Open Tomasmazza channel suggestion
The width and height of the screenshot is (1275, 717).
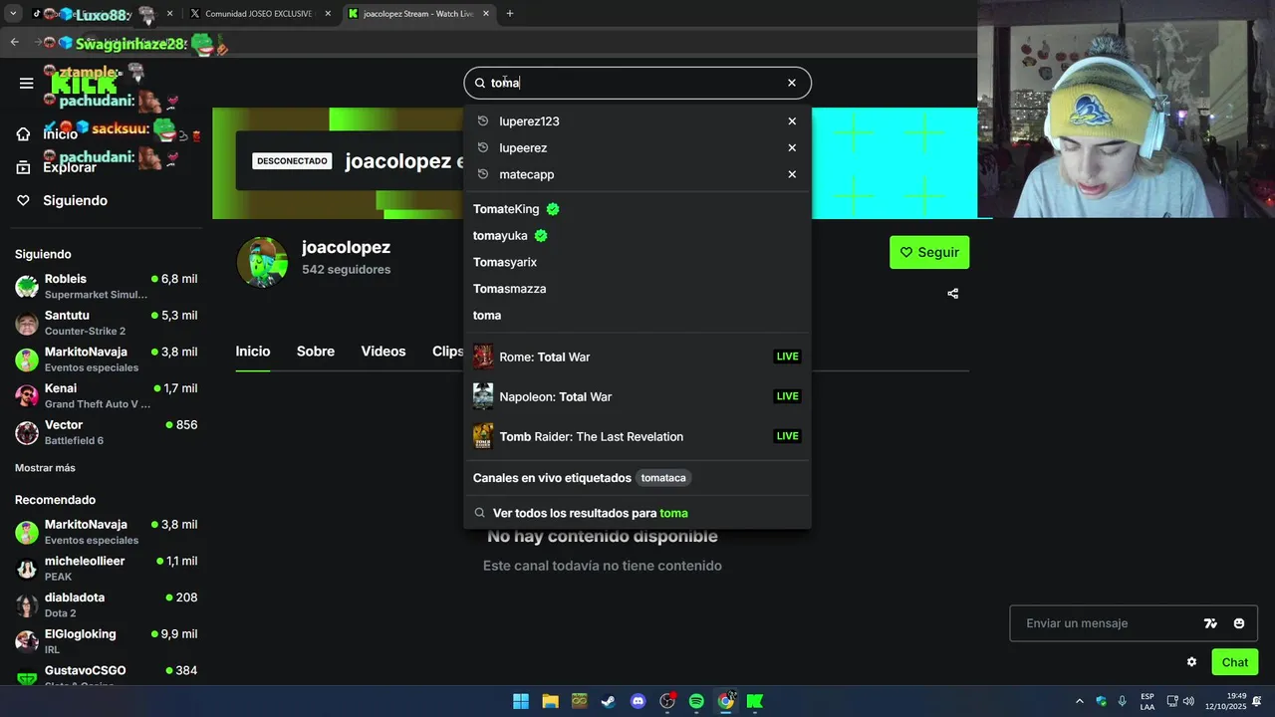pos(637,289)
